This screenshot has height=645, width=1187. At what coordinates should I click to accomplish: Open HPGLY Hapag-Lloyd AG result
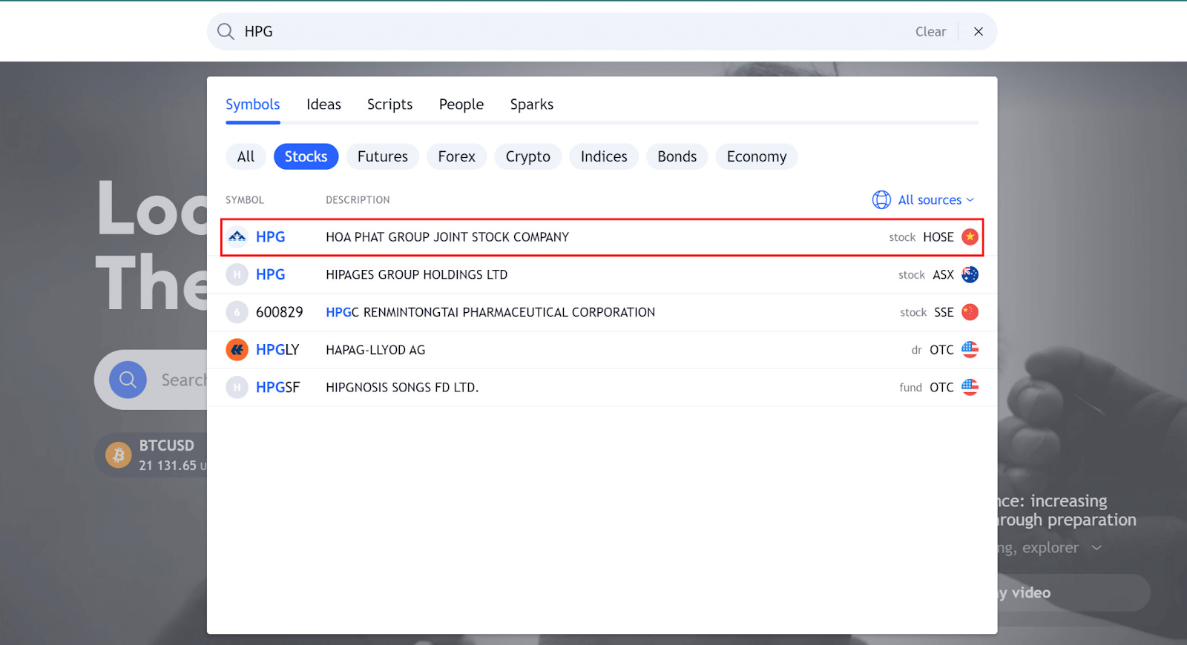coord(602,350)
